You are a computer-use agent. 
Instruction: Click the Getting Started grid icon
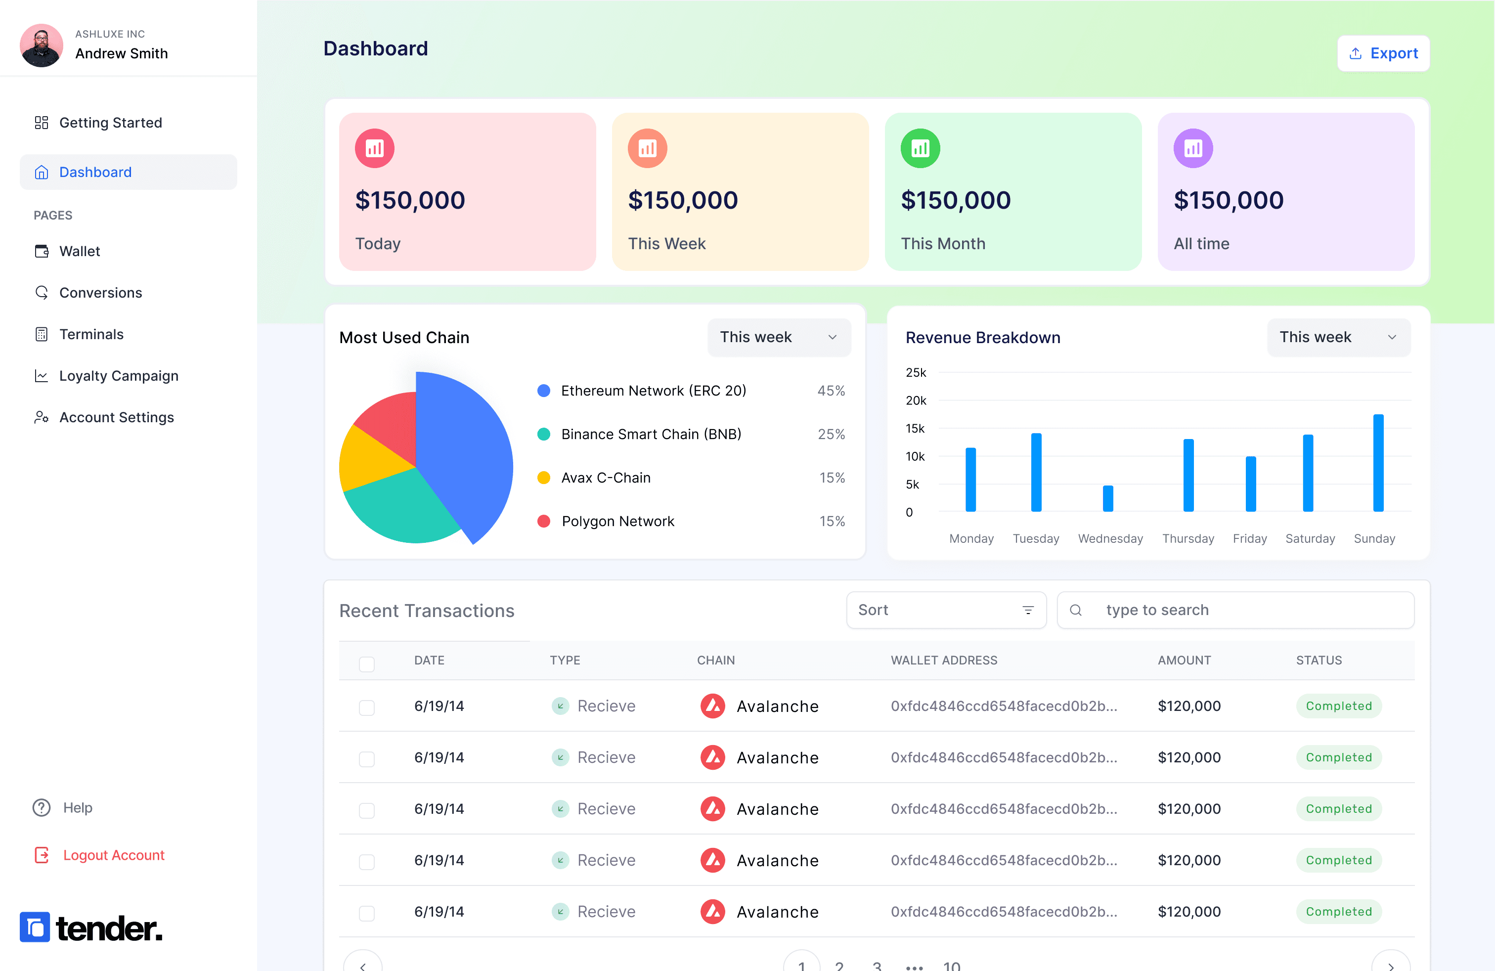42,123
